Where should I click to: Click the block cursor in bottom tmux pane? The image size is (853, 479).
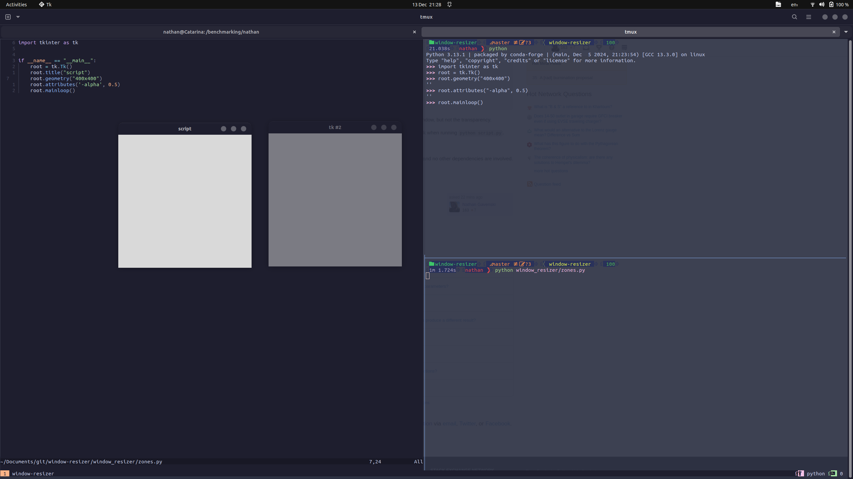pos(427,276)
